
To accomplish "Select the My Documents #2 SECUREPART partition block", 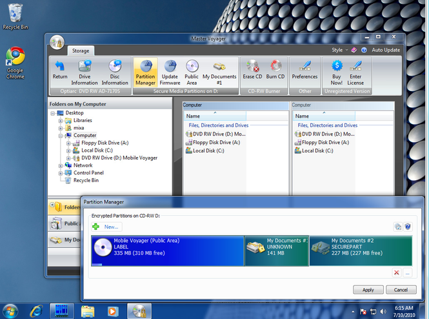I will (x=361, y=251).
